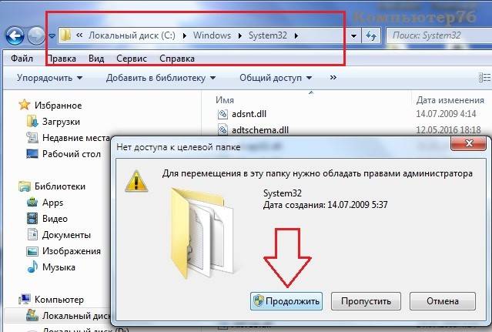Image resolution: width=492 pixels, height=332 pixels.
Task: Click the System32 folder thumbnail in dialog
Action: [x=202, y=232]
